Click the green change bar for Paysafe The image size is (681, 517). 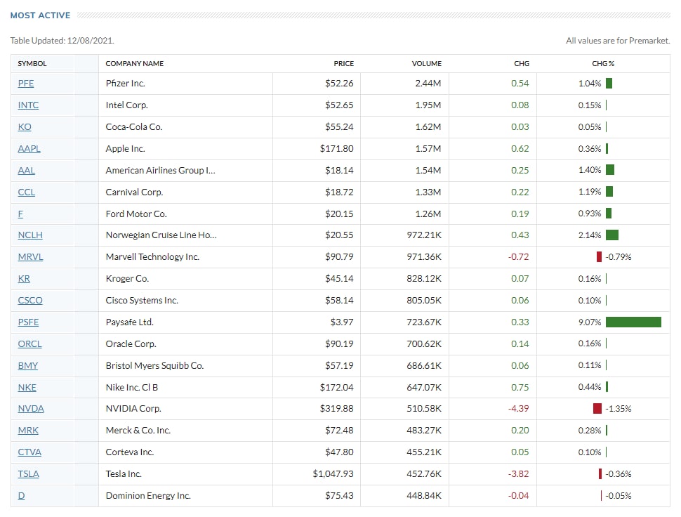(x=633, y=322)
